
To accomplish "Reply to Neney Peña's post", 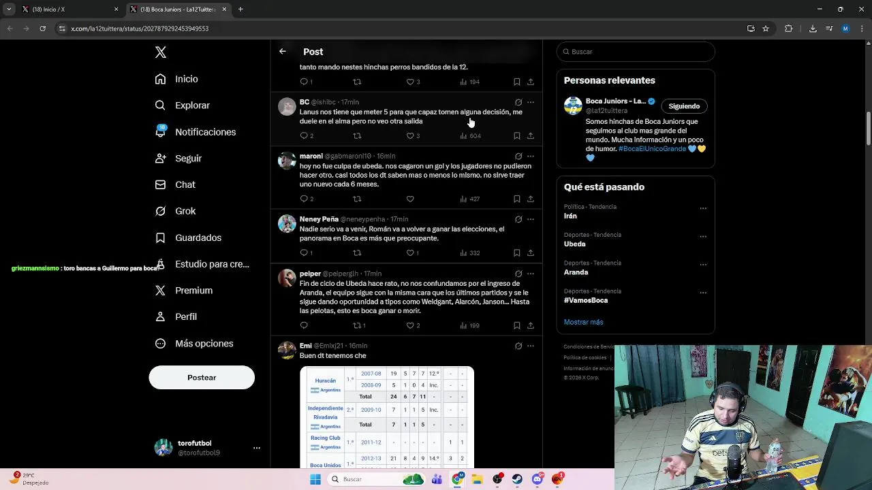I will (304, 253).
